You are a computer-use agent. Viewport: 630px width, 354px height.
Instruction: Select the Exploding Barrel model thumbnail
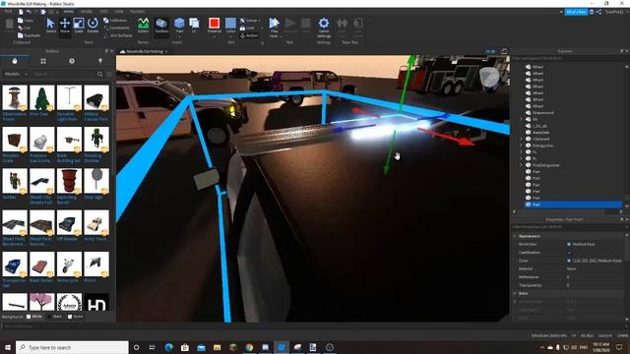pyautogui.click(x=69, y=181)
